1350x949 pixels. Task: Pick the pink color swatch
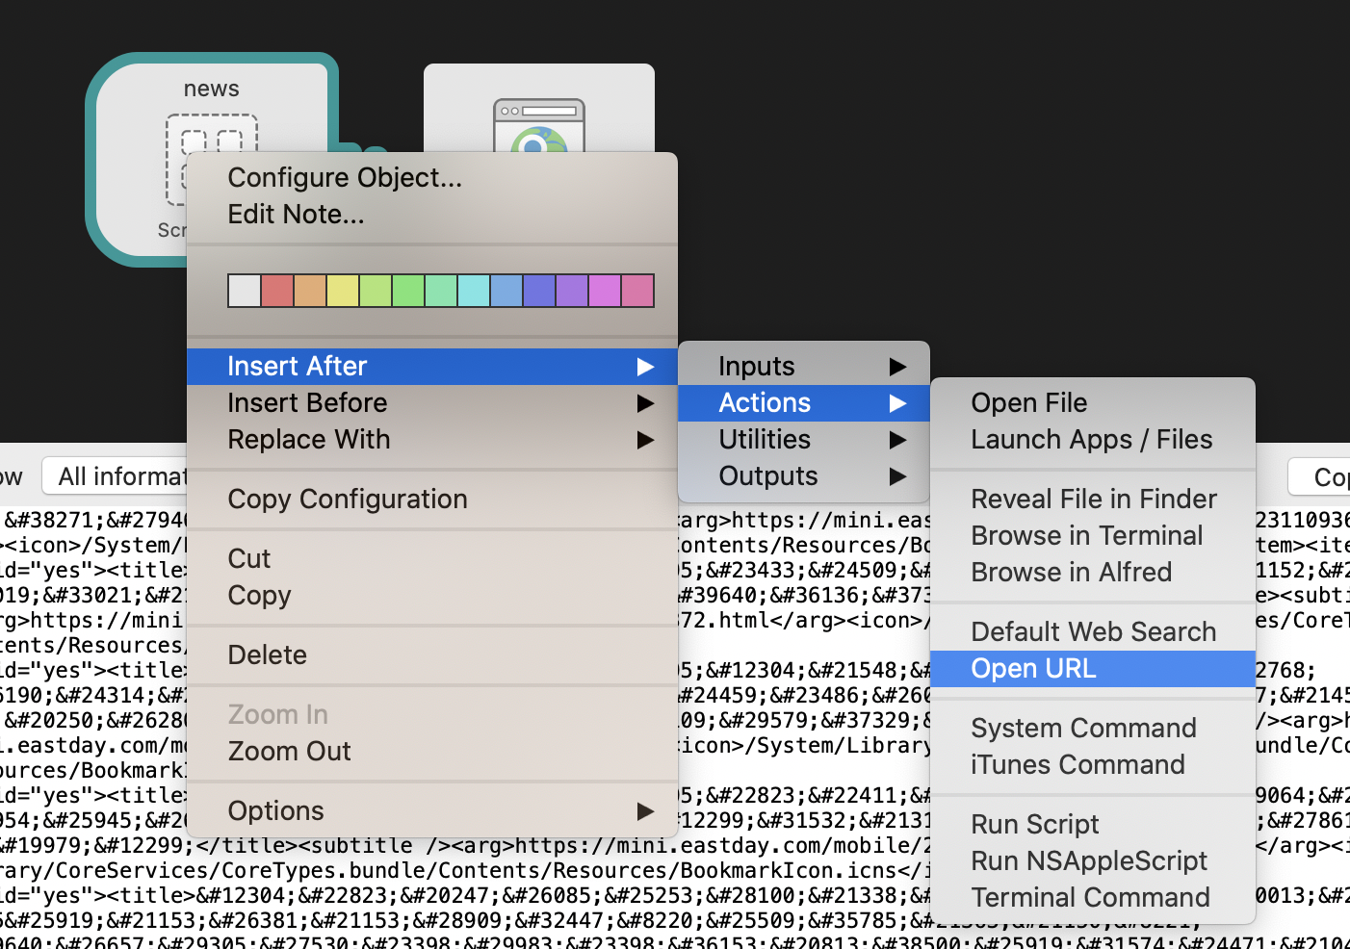point(637,291)
